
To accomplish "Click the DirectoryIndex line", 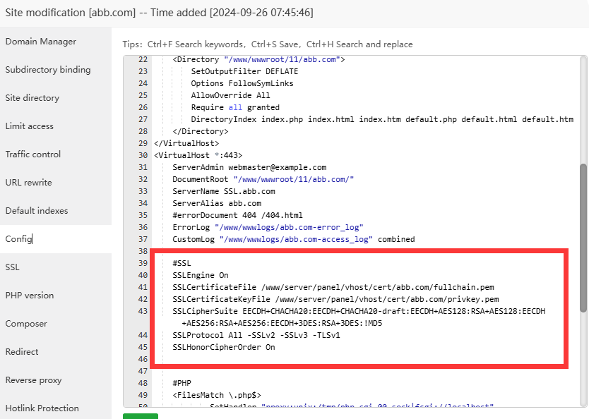I will click(382, 119).
